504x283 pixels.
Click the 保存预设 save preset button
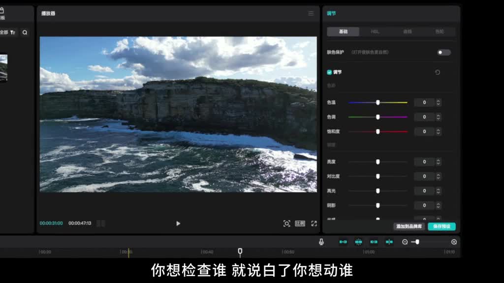441,226
